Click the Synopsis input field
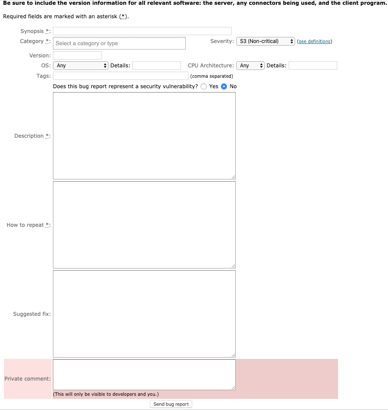This screenshot has width=388, height=411. 142,31
